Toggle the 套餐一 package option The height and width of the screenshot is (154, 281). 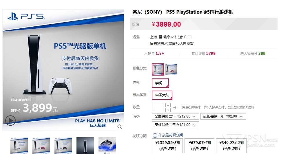coord(160,83)
